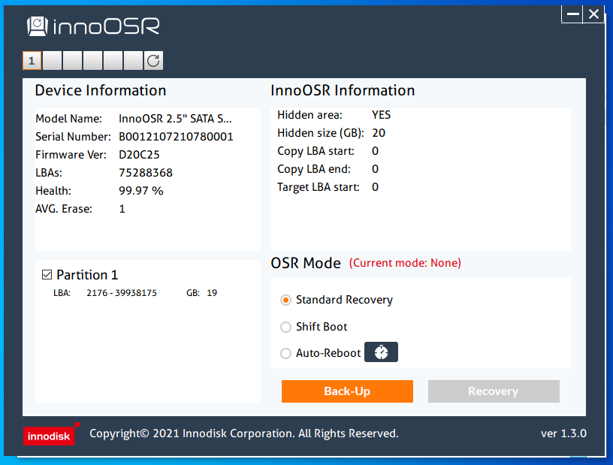Click the grayed-out Recovery button

click(x=494, y=391)
